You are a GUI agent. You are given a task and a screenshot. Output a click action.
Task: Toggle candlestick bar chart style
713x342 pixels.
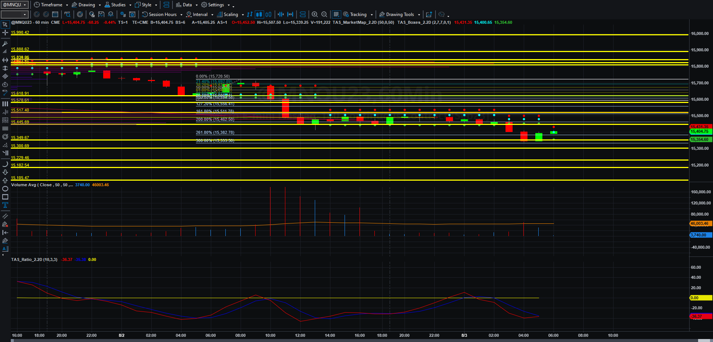tap(259, 14)
